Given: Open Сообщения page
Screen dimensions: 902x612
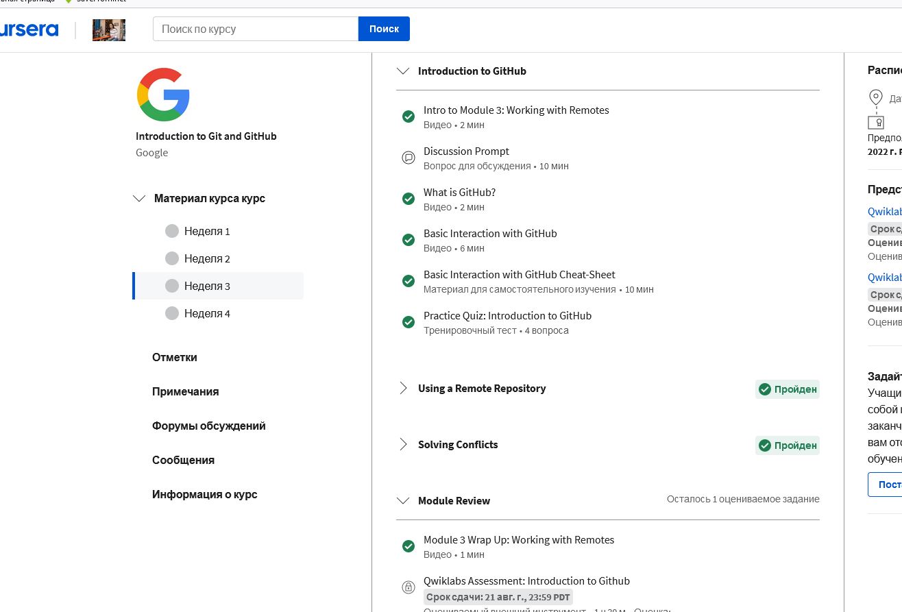Looking at the screenshot, I should (184, 460).
